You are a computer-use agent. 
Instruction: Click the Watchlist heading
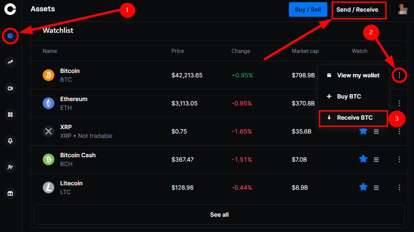58,30
